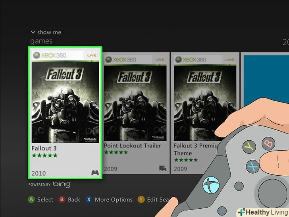This screenshot has height=217, width=289.
Task: Click the Xbox 360 logo on Fallout 3 card
Action: (x=50, y=55)
